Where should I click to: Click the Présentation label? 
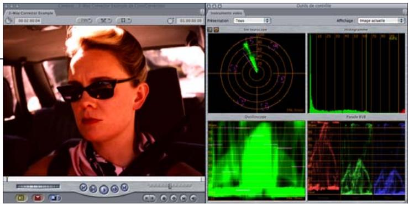(218, 21)
